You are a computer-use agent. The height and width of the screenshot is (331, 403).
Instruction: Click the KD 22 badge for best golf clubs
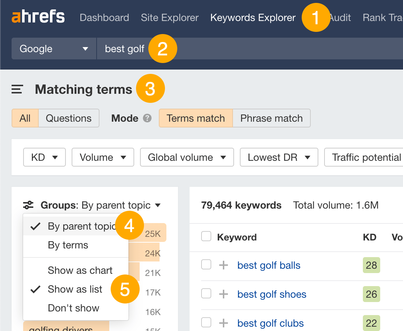pos(372,323)
